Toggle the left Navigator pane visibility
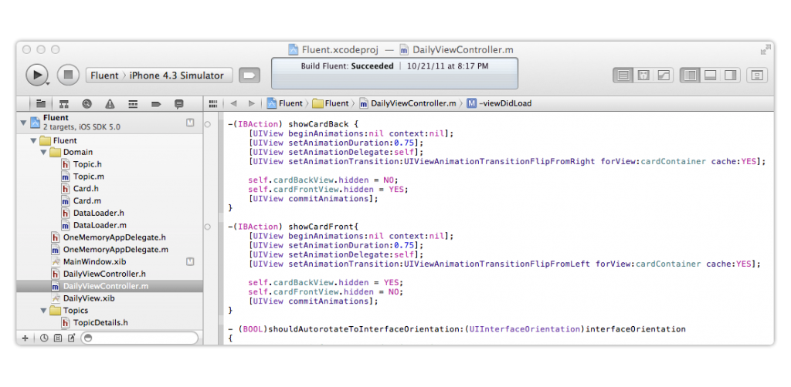 (x=690, y=75)
